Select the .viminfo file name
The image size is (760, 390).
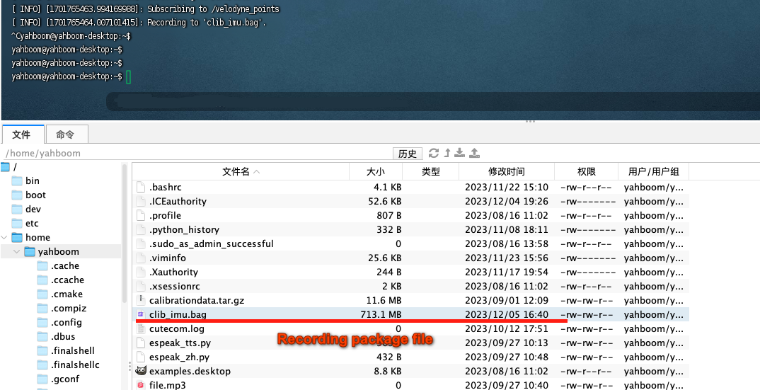pyautogui.click(x=168, y=258)
